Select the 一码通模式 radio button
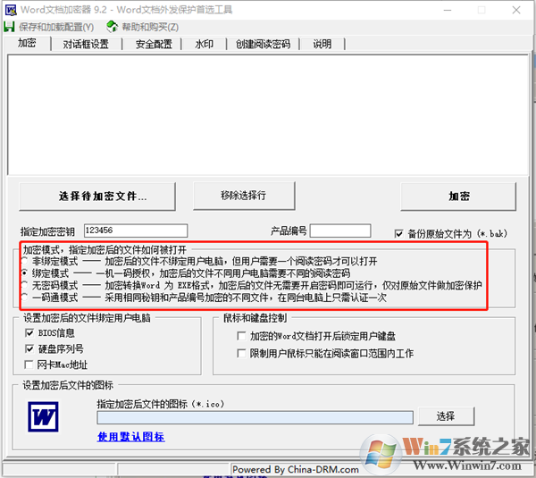This screenshot has width=536, height=478. 24,298
